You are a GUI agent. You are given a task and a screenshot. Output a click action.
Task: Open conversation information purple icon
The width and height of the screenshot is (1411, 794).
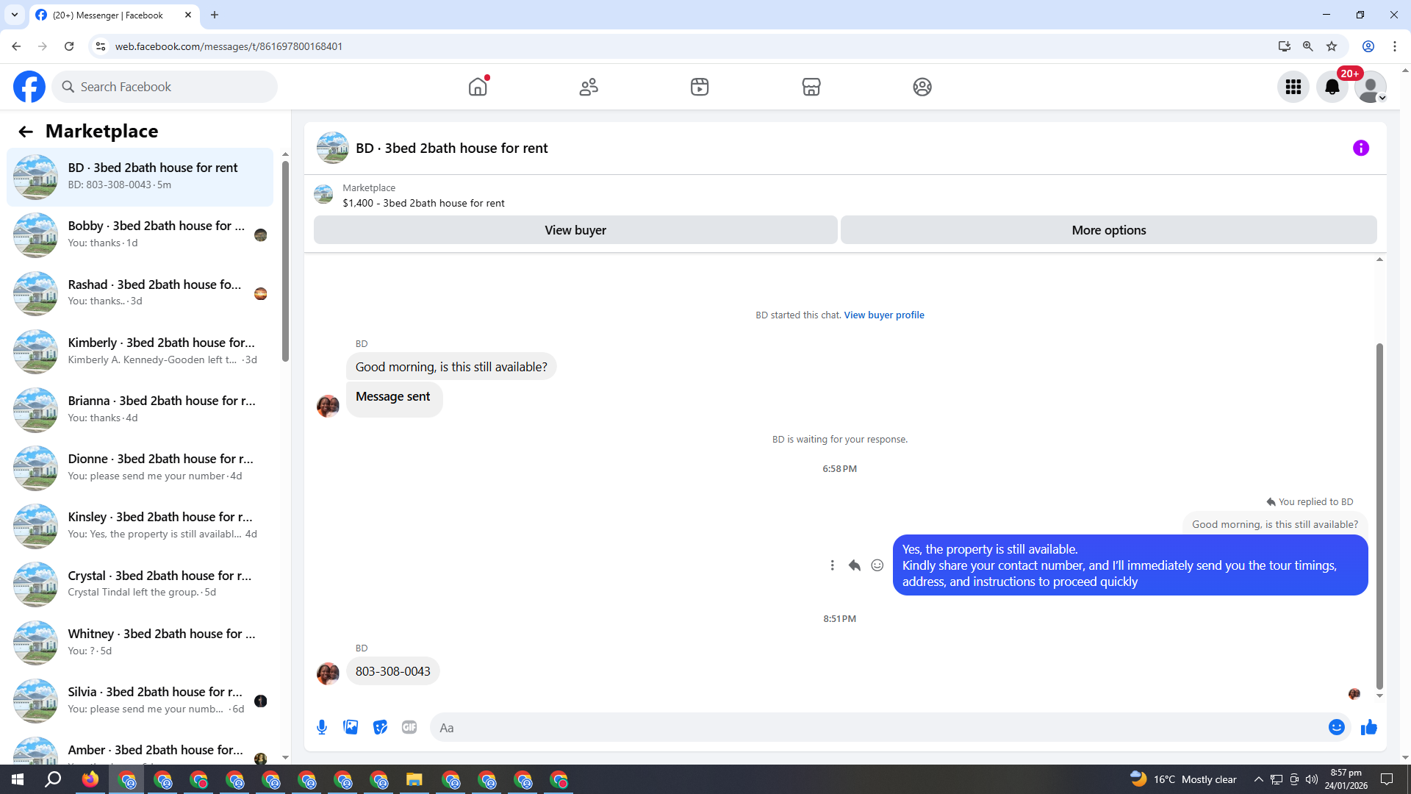[1360, 148]
